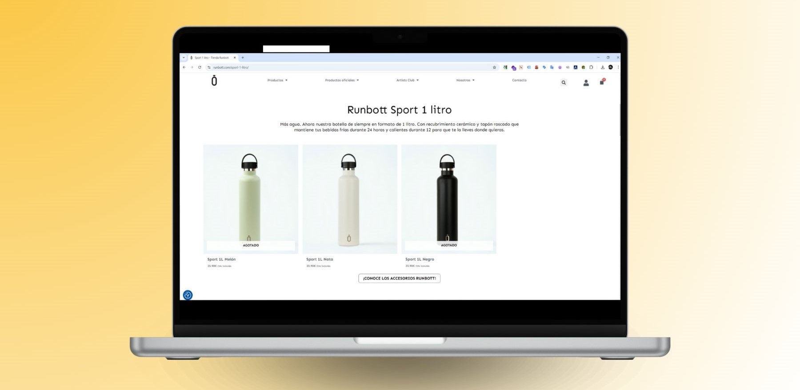800x390 pixels.
Task: Click the dark blue square extension icon
Action: 576,68
